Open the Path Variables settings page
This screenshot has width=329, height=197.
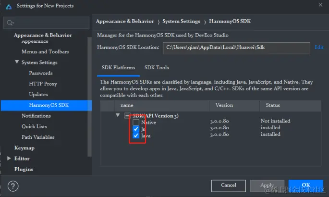point(38,137)
